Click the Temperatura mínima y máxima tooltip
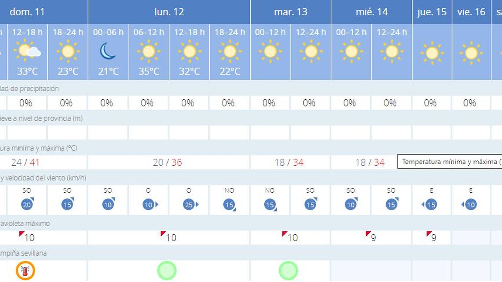The image size is (502, 282). [x=449, y=162]
